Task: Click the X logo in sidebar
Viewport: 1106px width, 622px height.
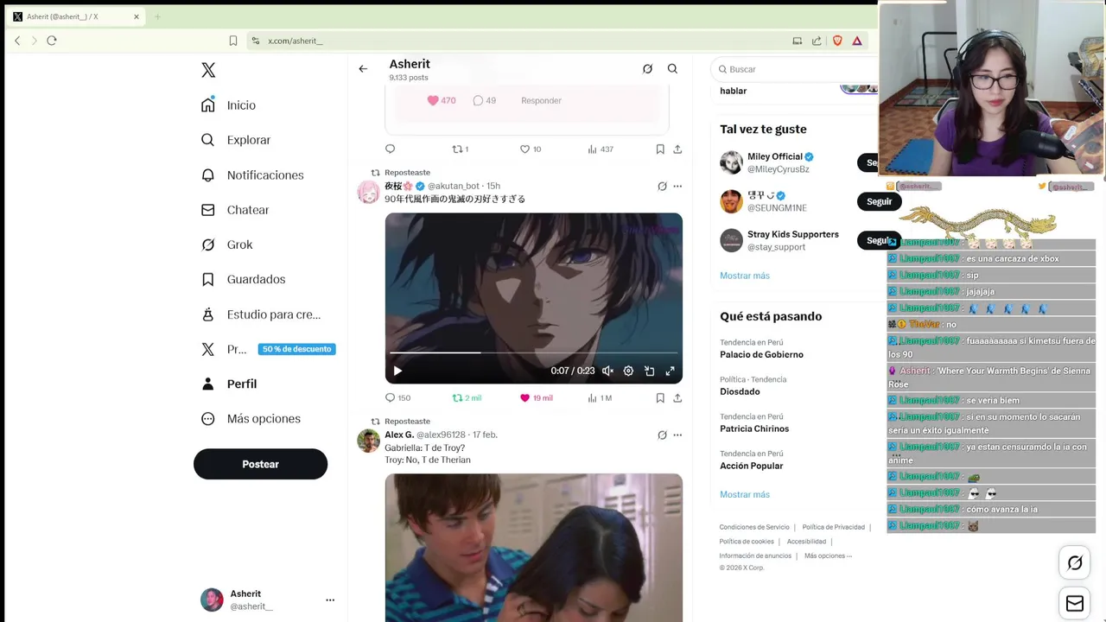Action: pyautogui.click(x=208, y=70)
